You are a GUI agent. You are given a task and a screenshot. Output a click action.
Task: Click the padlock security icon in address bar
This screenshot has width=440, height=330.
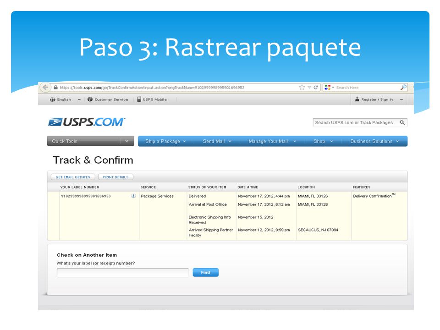[x=55, y=88]
